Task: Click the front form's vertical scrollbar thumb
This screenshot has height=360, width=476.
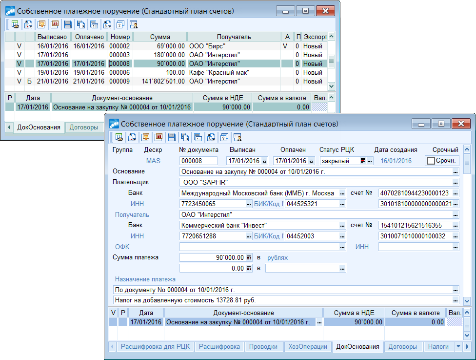Action: [x=467, y=164]
